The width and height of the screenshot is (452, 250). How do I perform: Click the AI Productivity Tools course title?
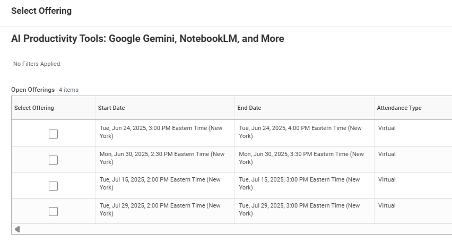tap(147, 39)
